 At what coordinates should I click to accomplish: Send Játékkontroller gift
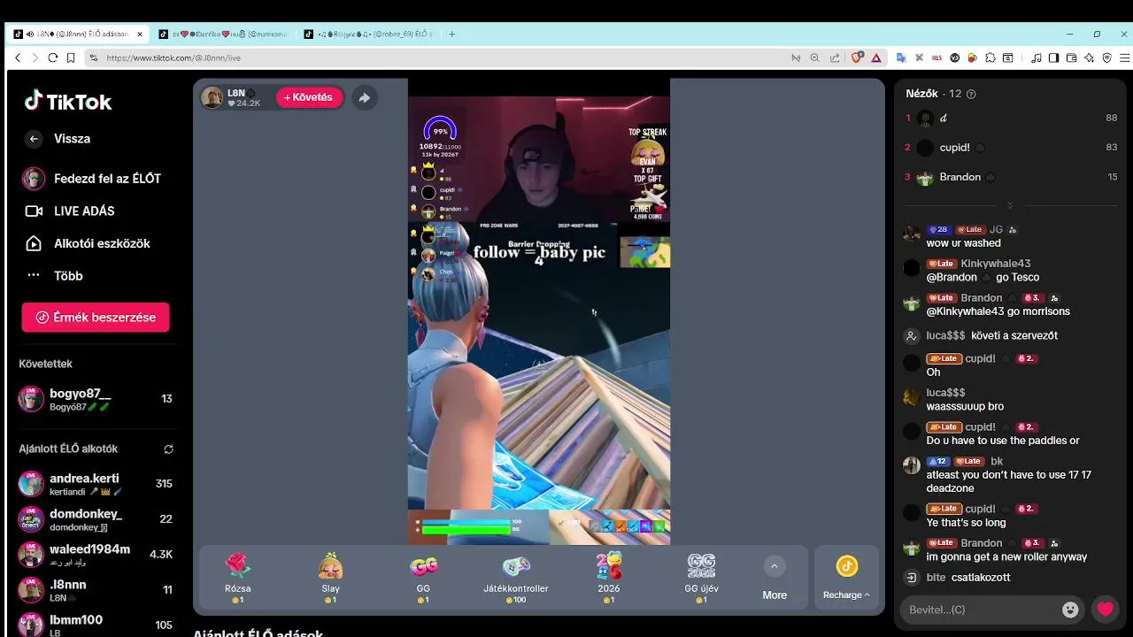point(516,578)
